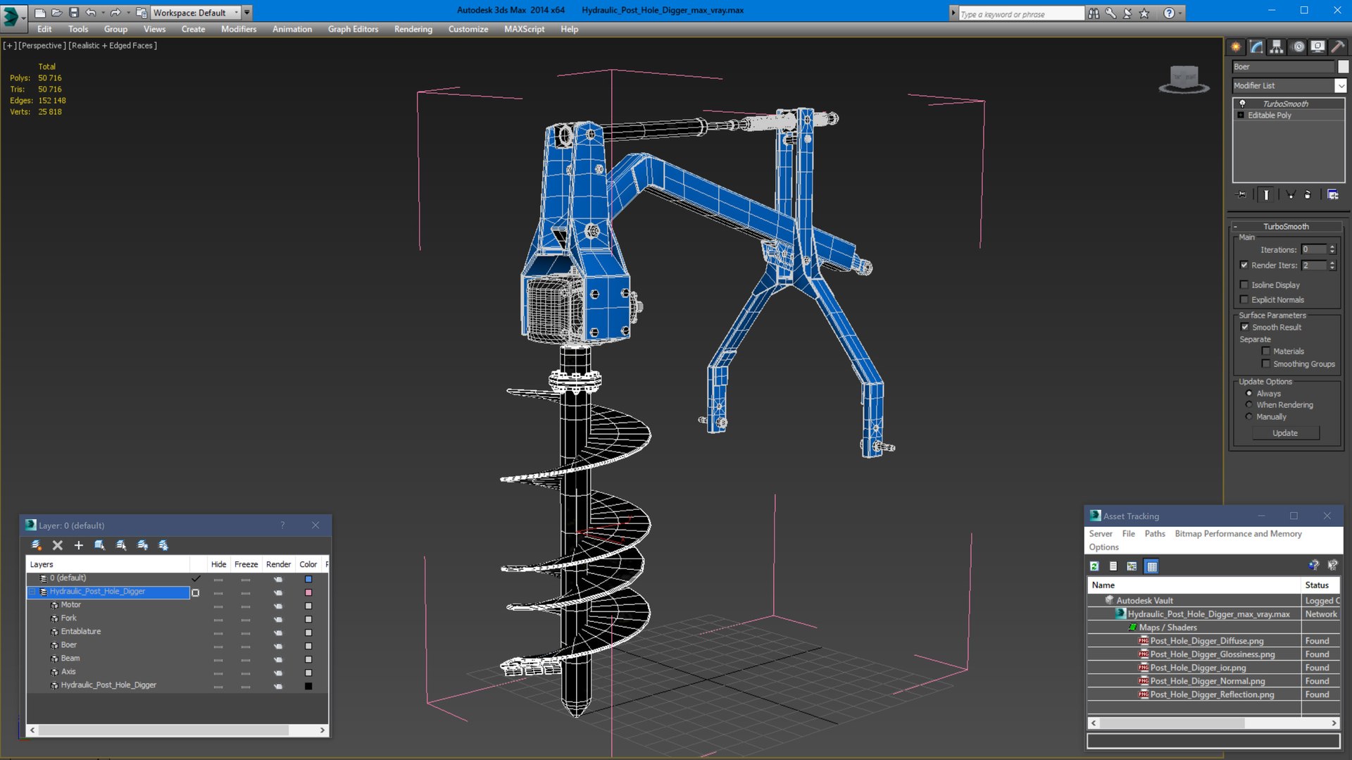This screenshot has height=760, width=1352.
Task: Open the undo history dropdown arrow
Action: point(102,13)
